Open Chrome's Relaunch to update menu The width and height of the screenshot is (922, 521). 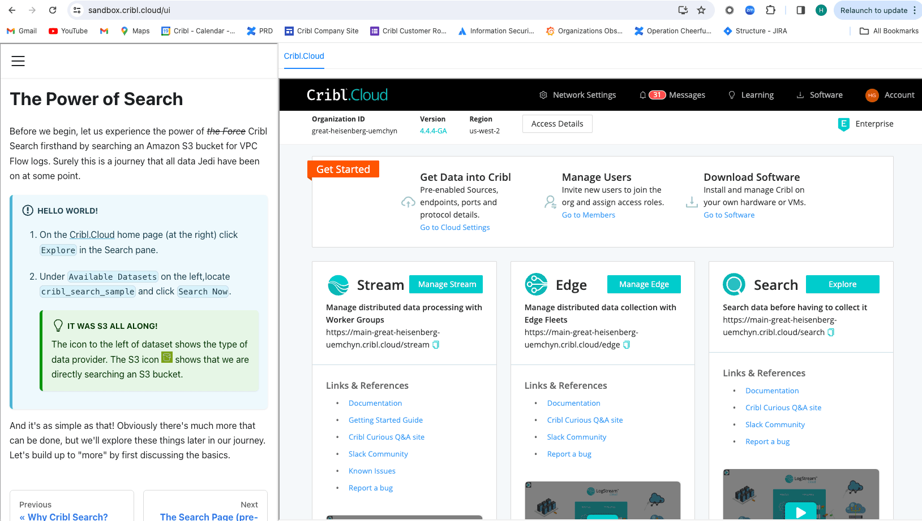coord(878,10)
